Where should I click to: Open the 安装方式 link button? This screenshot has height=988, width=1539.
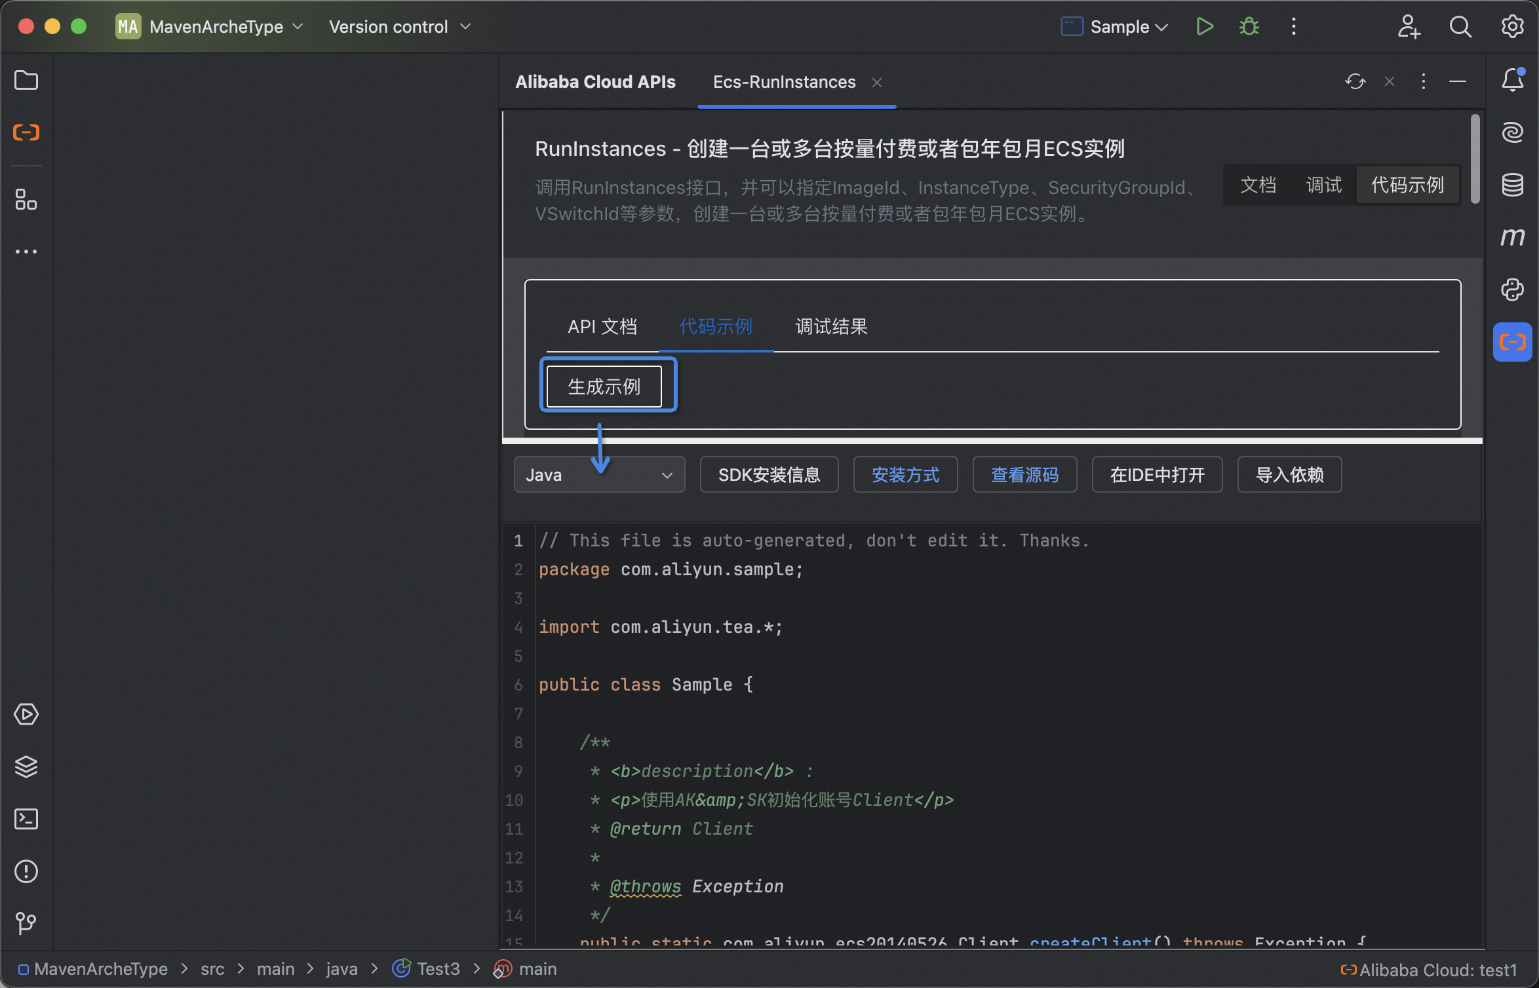(906, 475)
